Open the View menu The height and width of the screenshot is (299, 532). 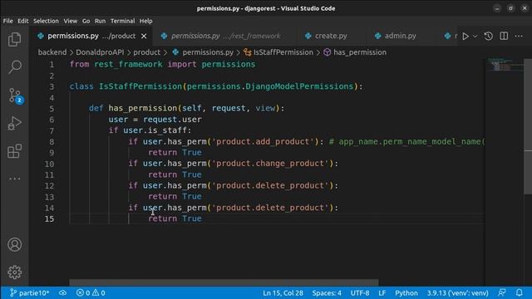click(70, 21)
